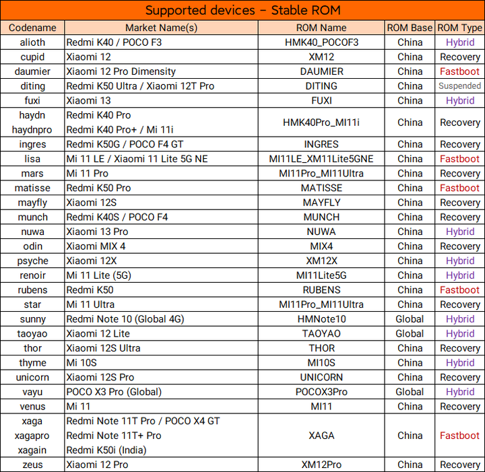Select the 'XM12X' ROM name cell
The image size is (485, 472).
(x=321, y=261)
